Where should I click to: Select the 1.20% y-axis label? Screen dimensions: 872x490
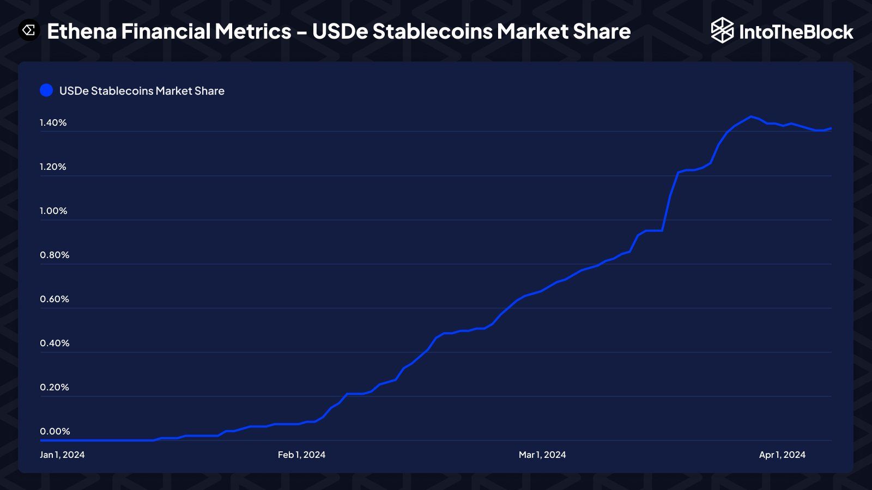pyautogui.click(x=53, y=167)
